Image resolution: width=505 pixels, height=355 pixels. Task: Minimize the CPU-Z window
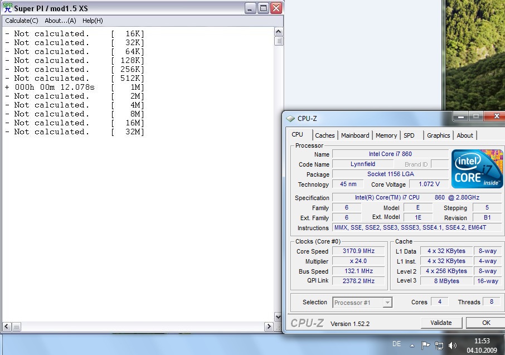tap(460, 116)
